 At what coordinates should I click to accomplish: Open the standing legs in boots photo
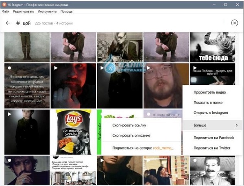pos(27,47)
